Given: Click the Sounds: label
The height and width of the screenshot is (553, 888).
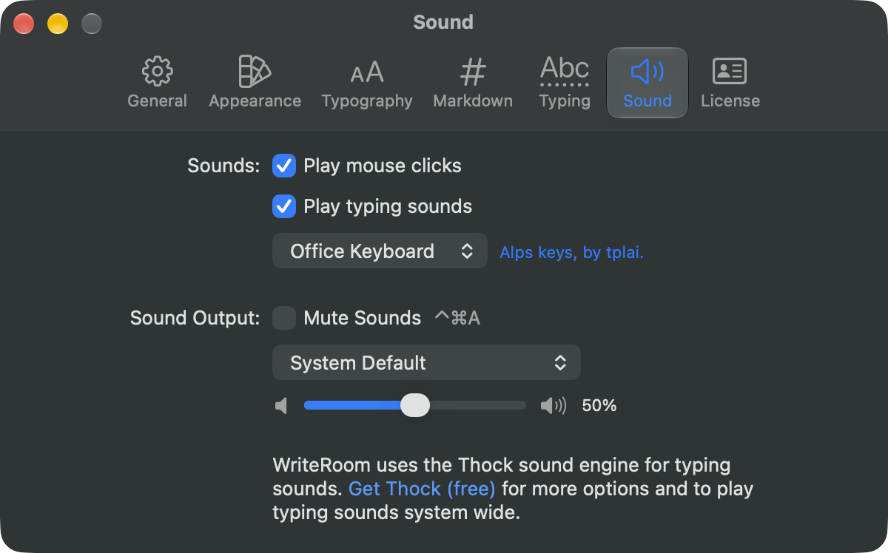Looking at the screenshot, I should pyautogui.click(x=223, y=166).
